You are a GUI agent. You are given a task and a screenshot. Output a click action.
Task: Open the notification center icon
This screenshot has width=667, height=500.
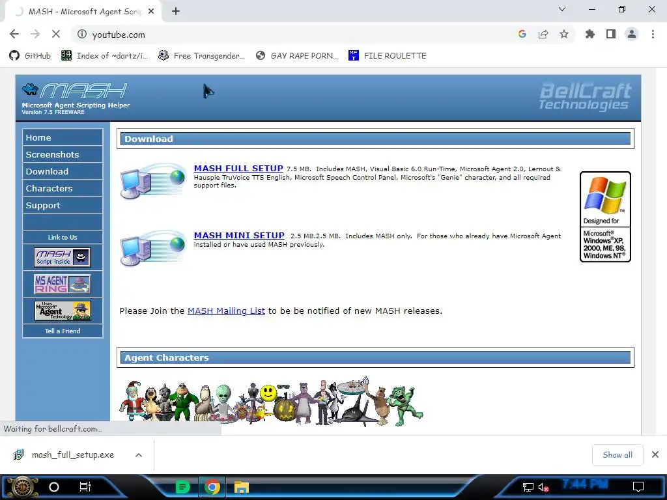coord(638,487)
